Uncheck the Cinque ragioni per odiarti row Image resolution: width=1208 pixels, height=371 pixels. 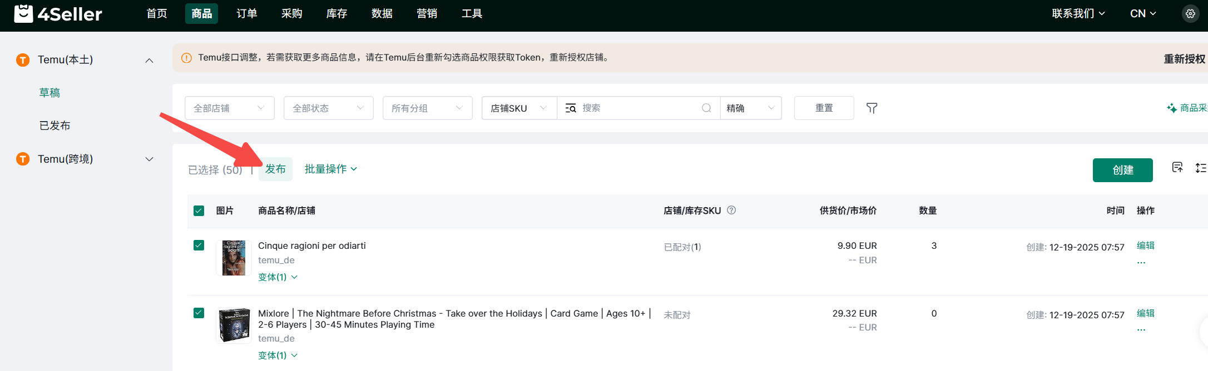(x=199, y=245)
